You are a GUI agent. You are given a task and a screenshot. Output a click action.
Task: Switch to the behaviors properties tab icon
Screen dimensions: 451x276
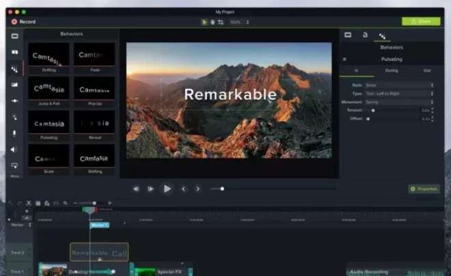(x=382, y=36)
